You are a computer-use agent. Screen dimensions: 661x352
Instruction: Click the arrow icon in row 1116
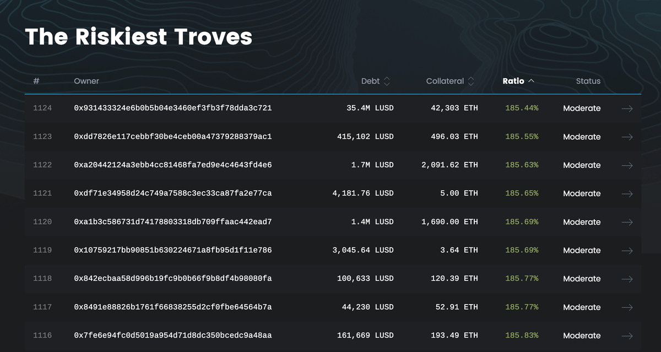627,335
